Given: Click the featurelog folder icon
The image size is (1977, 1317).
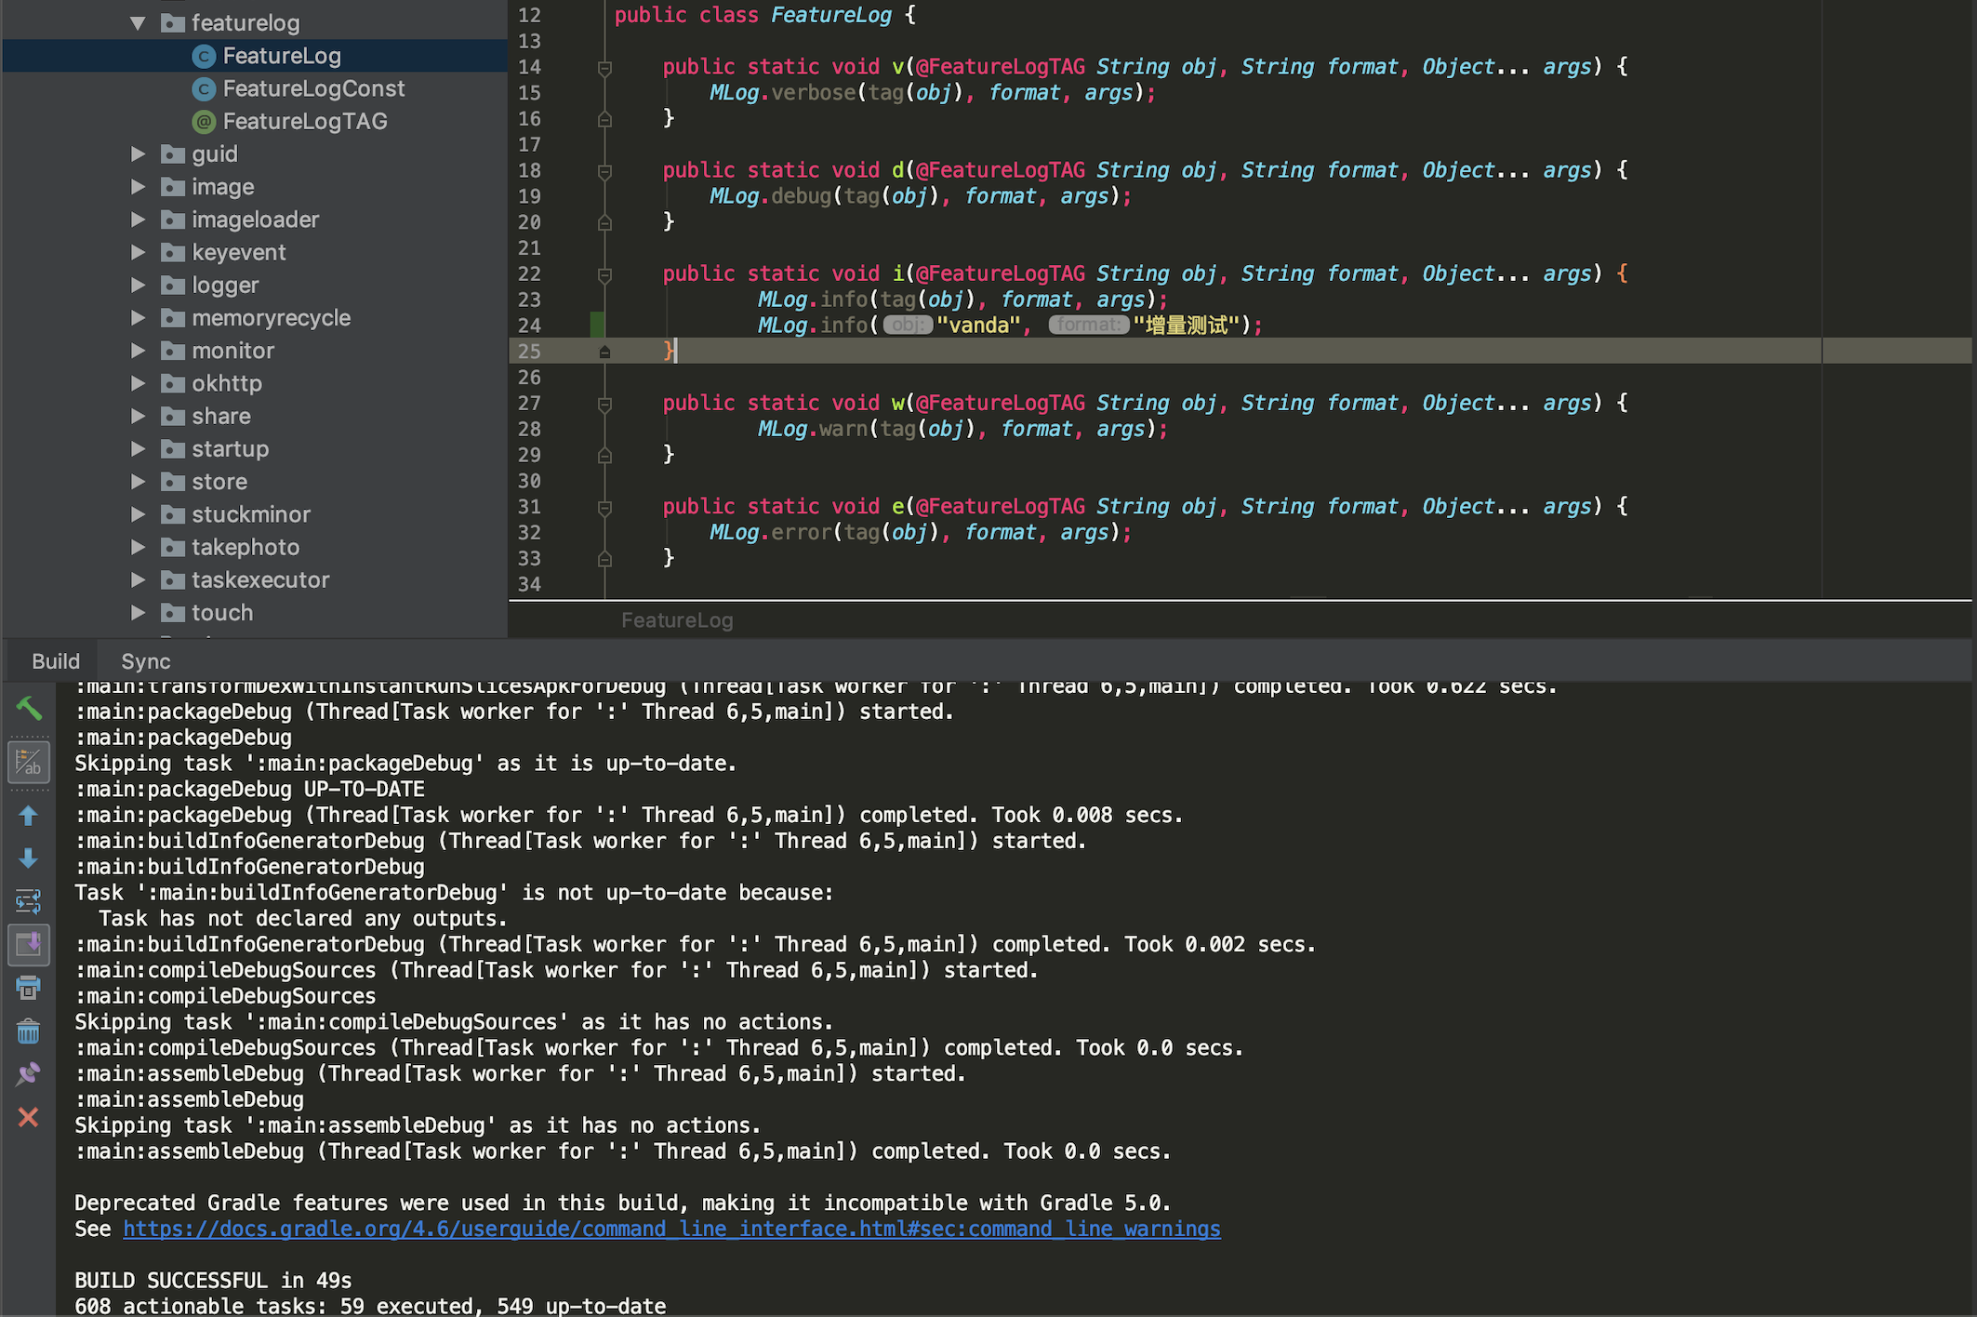Looking at the screenshot, I should [x=173, y=23].
